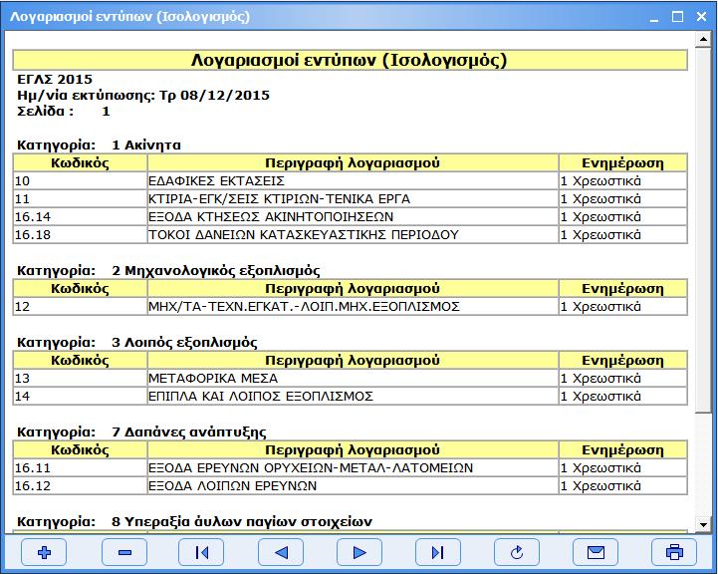Viewport: 718px width, 574px height.
Task: Select ΕΞΟΔΑ ΕΡΕΥΝΩΝ ΟΡΥΧΕΙΩΝ-ΜΕΤΑΛ-ΛΑΤΟΜΕΙΩΝ row
Action: (x=351, y=468)
